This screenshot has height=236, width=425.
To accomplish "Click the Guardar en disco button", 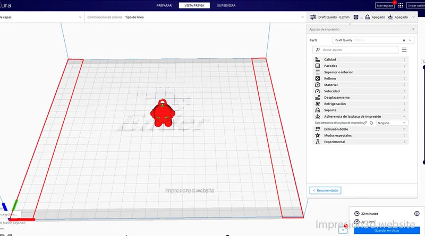I will 387,230.
